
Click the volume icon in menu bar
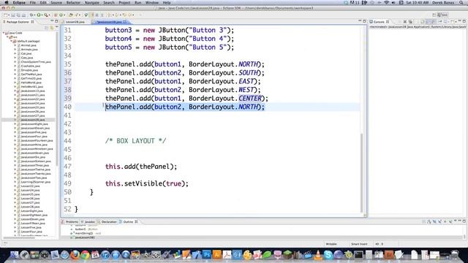[x=393, y=2]
